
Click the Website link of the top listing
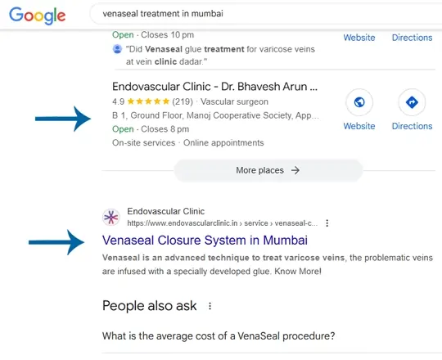(x=359, y=38)
